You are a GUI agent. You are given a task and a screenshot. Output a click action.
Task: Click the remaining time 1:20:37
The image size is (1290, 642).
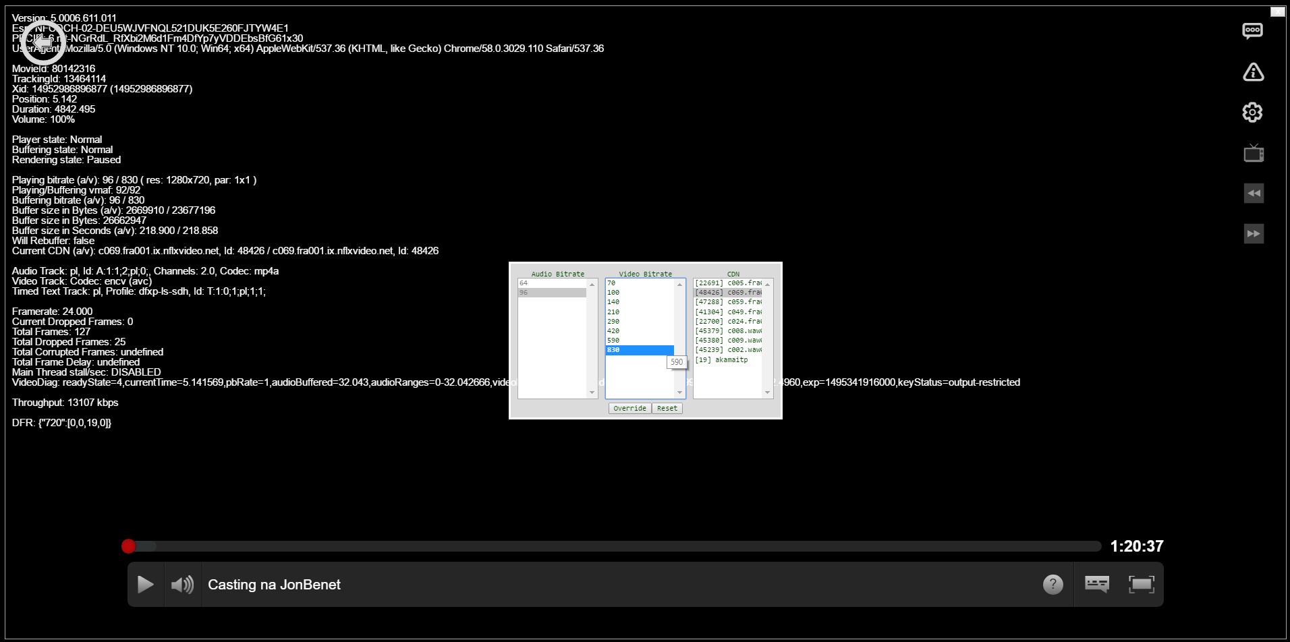[x=1137, y=546]
